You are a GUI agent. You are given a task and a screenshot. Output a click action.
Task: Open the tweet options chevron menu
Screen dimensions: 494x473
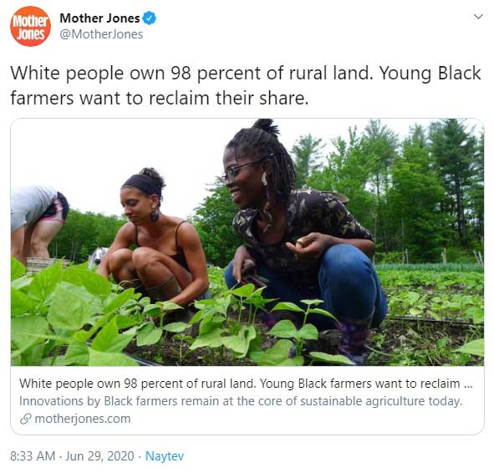point(478,17)
